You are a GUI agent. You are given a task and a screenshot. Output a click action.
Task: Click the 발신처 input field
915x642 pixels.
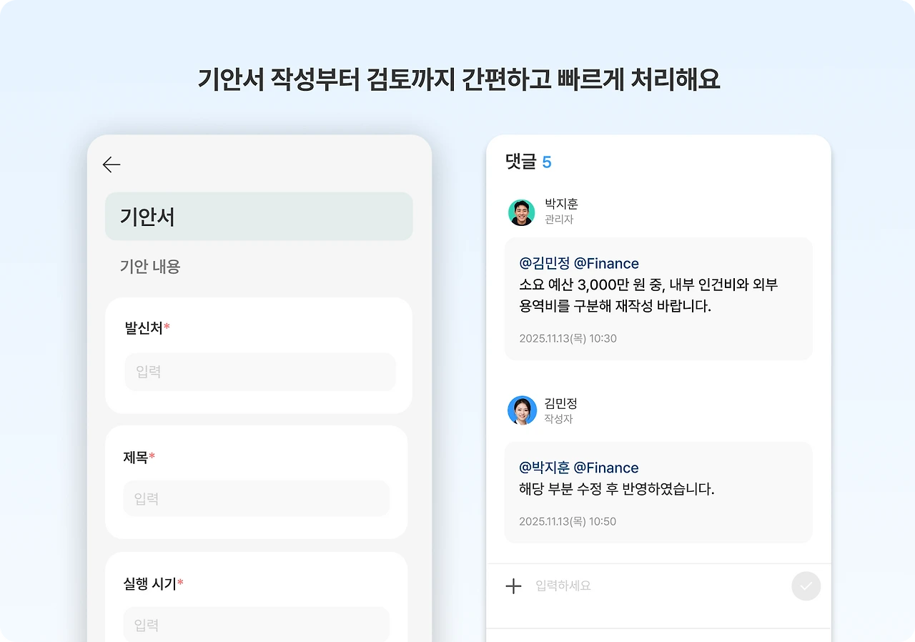[x=260, y=372]
